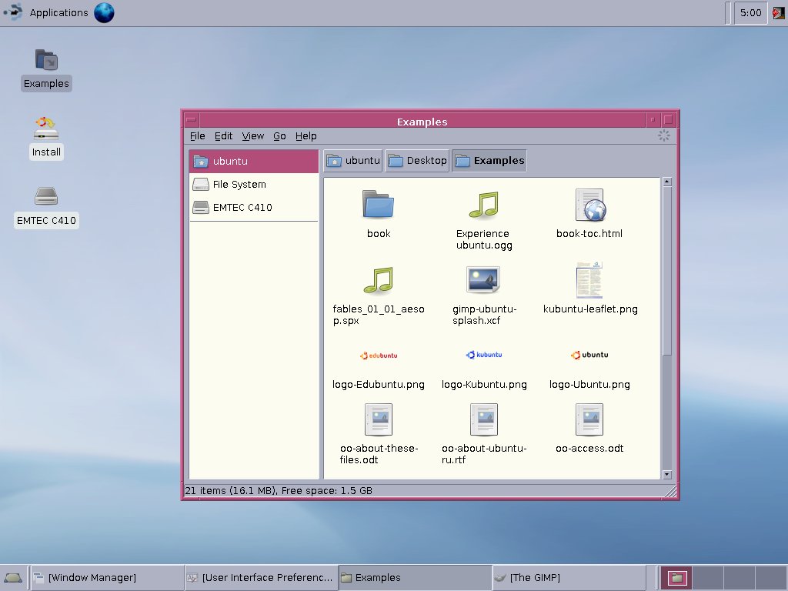The width and height of the screenshot is (788, 591).
Task: Open the book folder icon
Action: click(x=378, y=204)
